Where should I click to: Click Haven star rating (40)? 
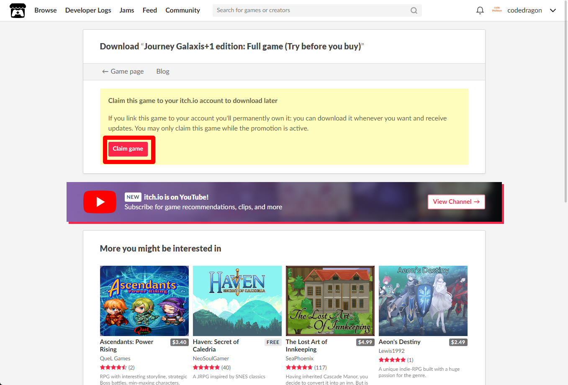(212, 367)
